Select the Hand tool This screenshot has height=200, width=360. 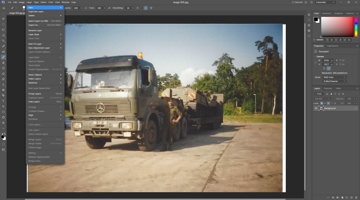pyautogui.click(x=3, y=118)
